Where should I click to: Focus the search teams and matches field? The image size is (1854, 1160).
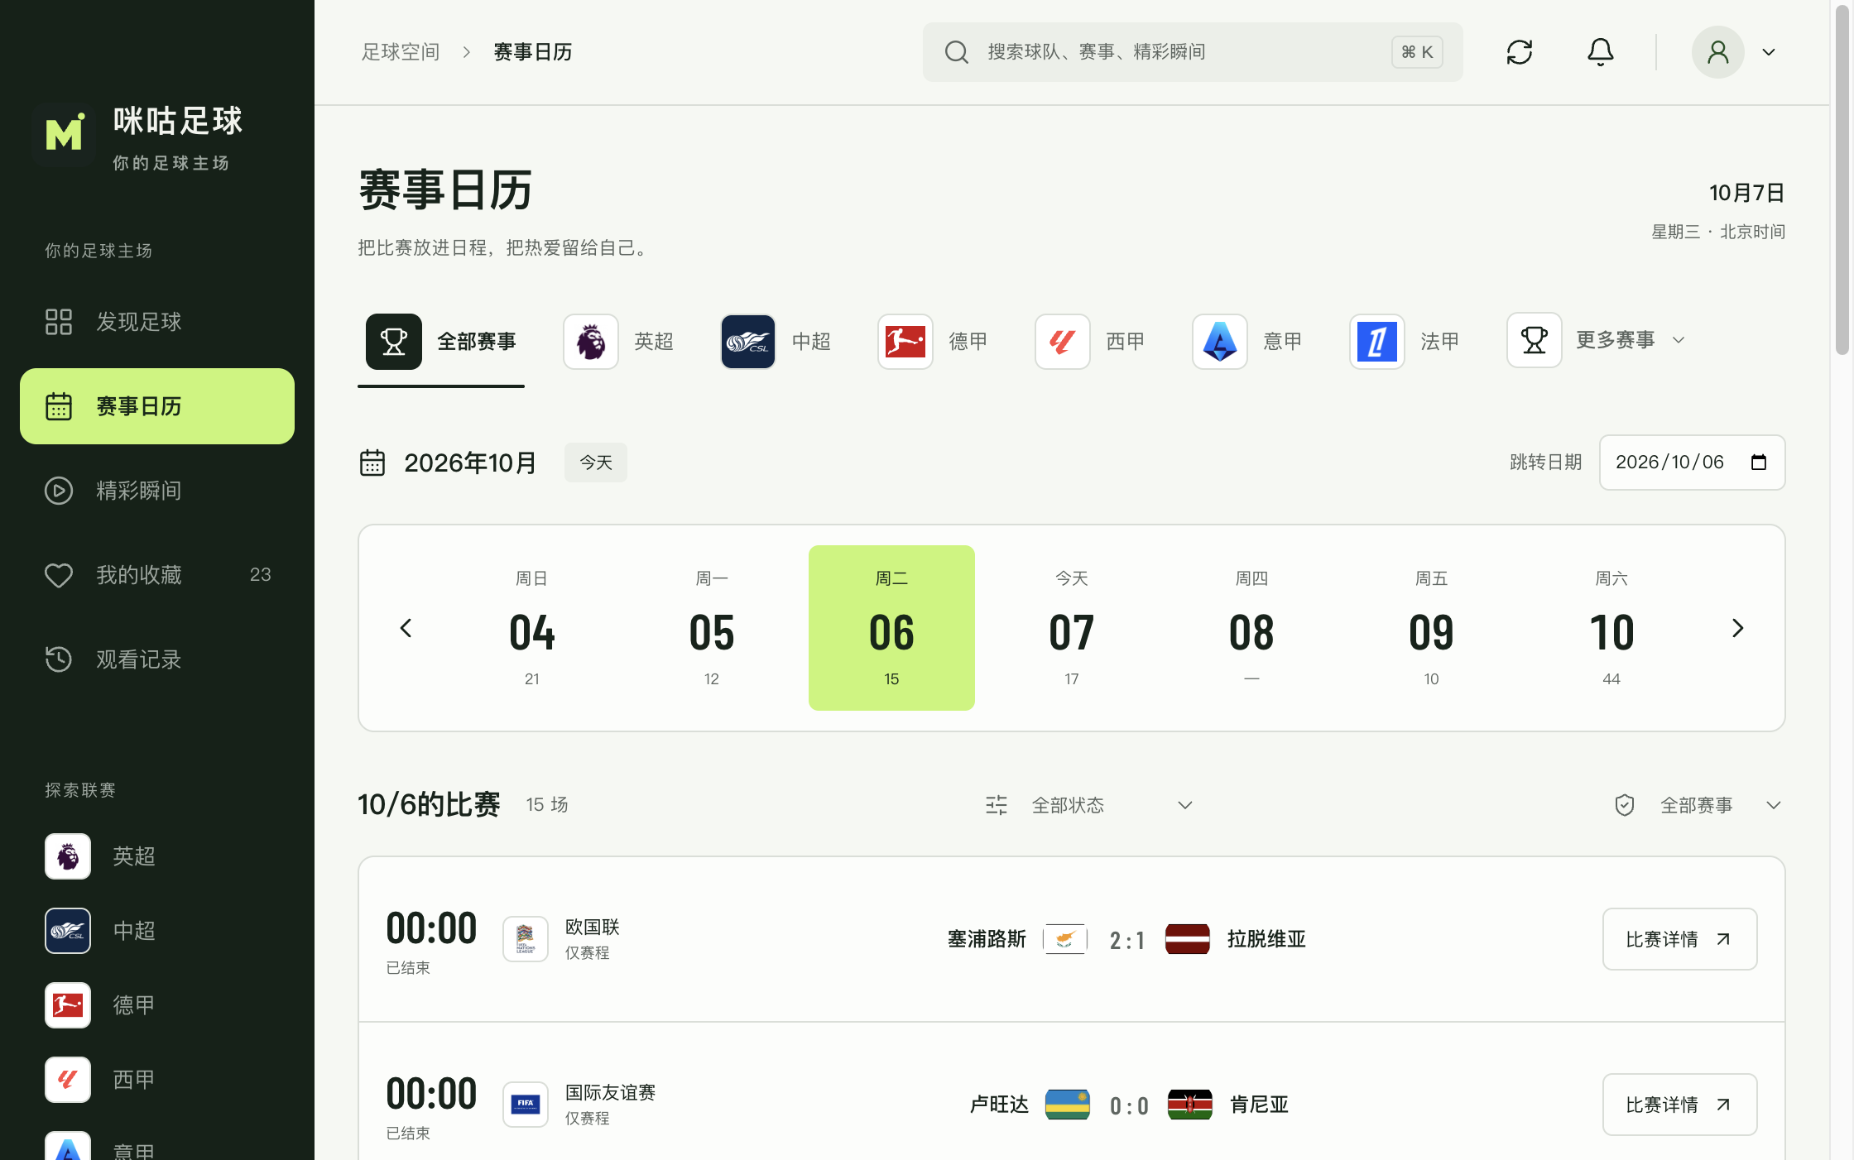1193,52
